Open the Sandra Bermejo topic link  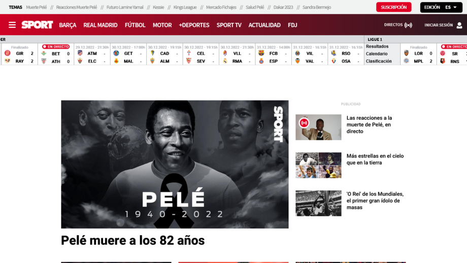[317, 7]
